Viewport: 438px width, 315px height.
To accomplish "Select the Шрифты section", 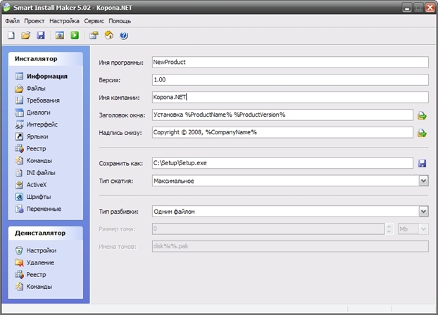I will point(33,197).
